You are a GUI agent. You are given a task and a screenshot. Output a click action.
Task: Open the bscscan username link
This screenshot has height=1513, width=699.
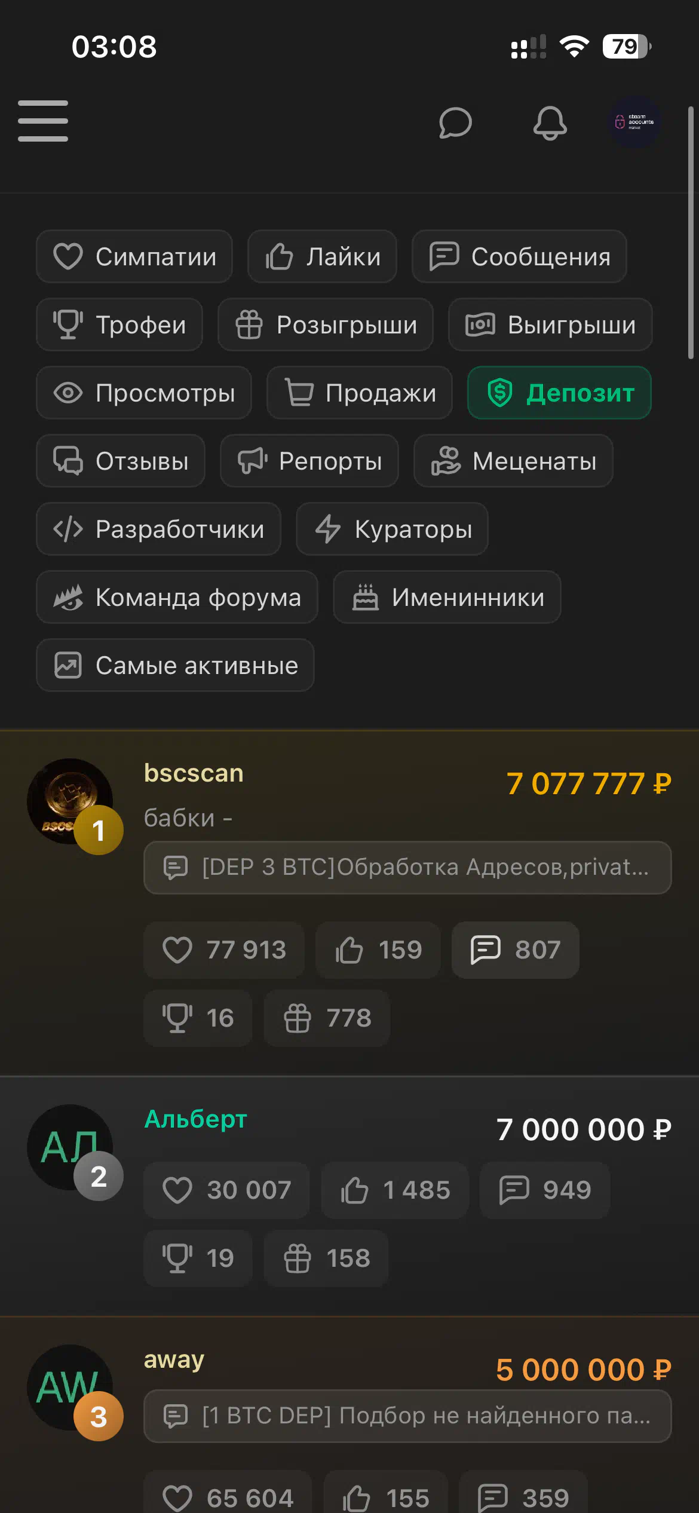pyautogui.click(x=194, y=773)
